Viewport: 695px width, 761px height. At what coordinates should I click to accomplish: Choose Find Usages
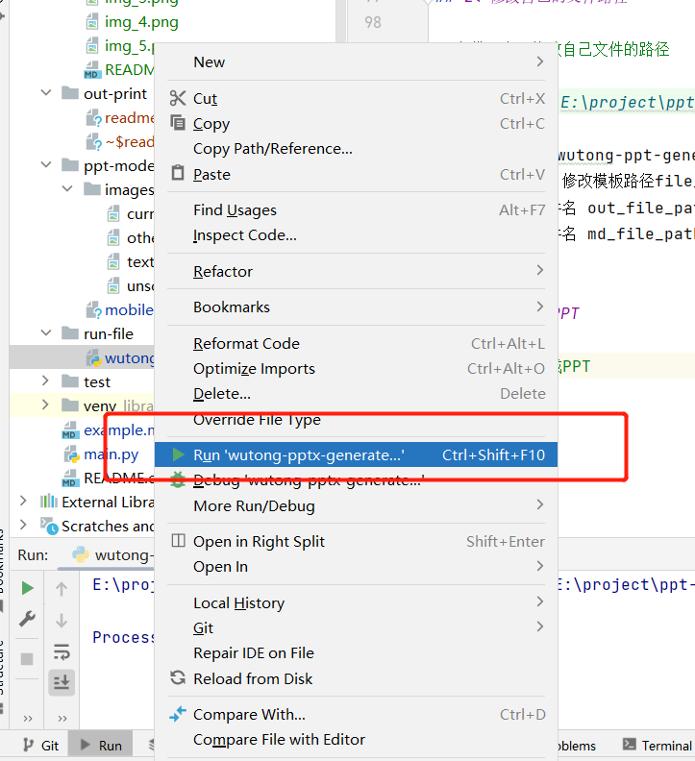point(356,210)
